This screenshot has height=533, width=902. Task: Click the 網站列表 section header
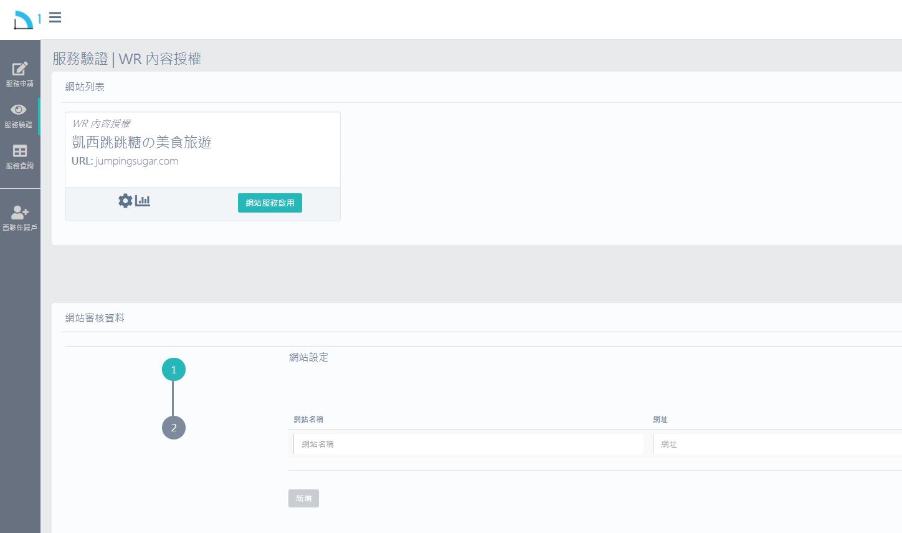pyautogui.click(x=85, y=87)
